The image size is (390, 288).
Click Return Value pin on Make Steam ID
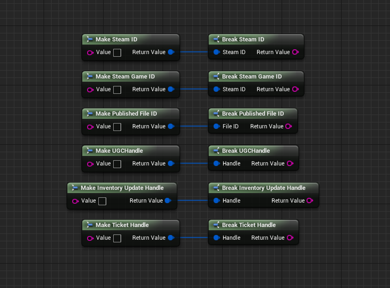coord(171,52)
